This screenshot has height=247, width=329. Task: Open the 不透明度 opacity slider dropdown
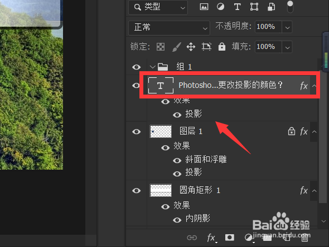(287, 27)
